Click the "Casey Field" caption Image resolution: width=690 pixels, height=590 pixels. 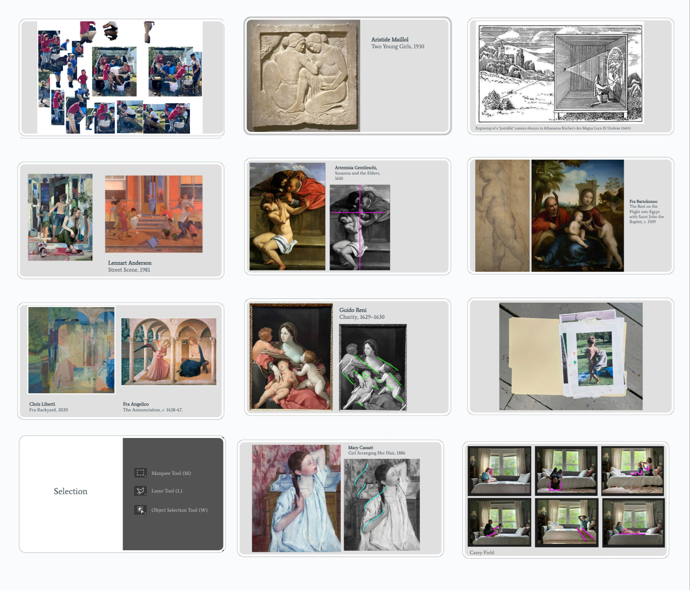(x=482, y=553)
